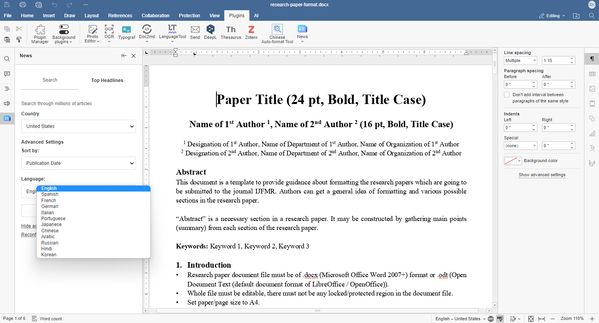The width and height of the screenshot is (599, 323).
Task: Open Table settings in the right sidebar
Action: coord(592,74)
